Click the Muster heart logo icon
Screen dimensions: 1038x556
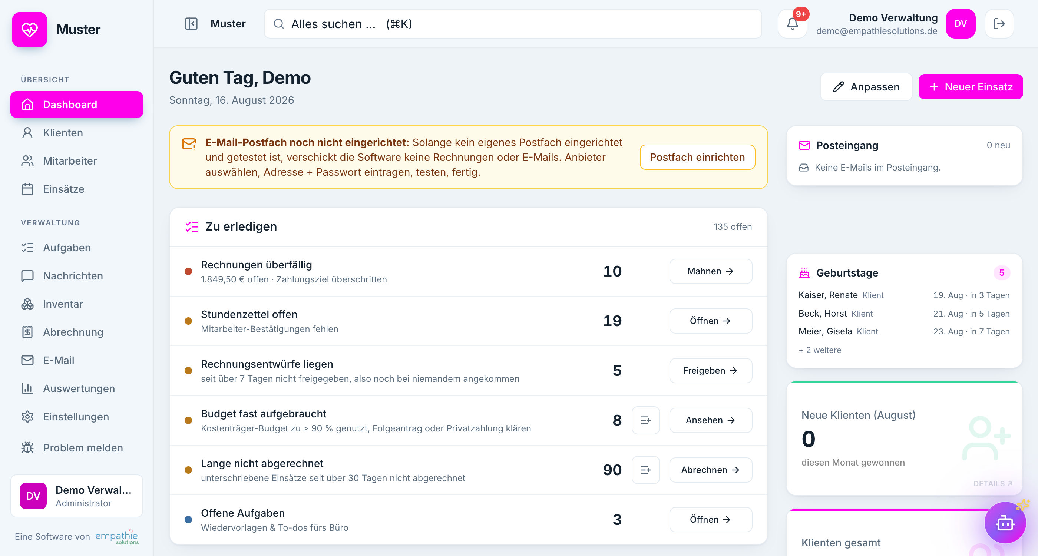click(x=29, y=29)
